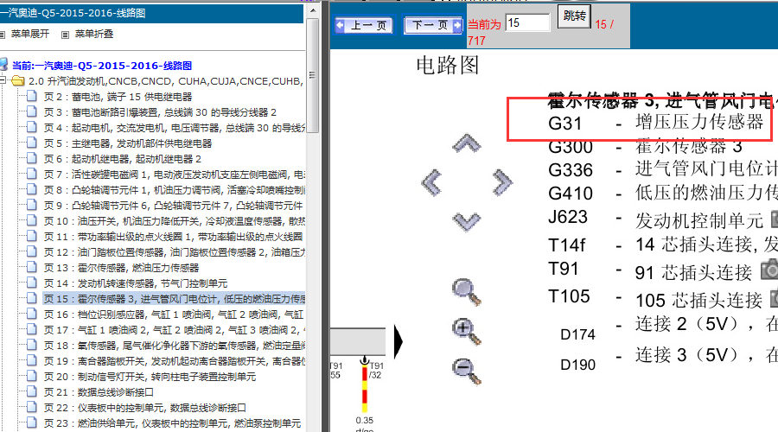
Task: Click G336 进气管风门电位计 legend entry
Action: (663, 169)
